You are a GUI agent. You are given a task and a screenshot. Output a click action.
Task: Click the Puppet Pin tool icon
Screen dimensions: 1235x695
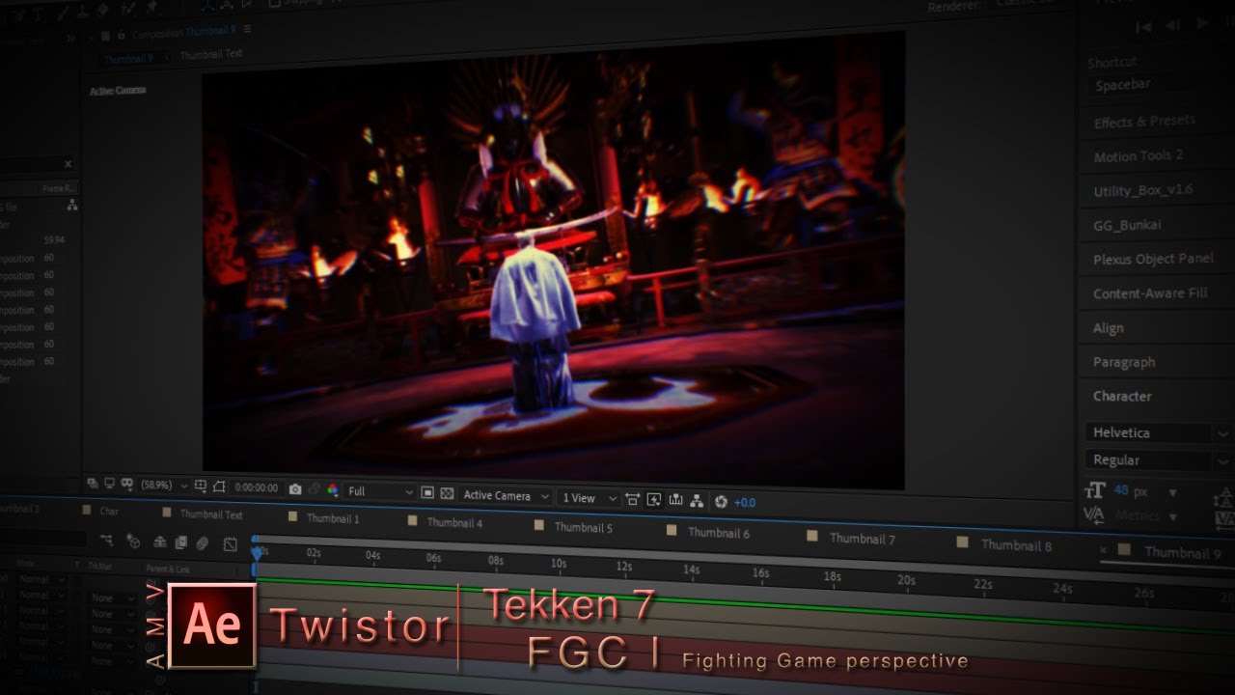(152, 8)
